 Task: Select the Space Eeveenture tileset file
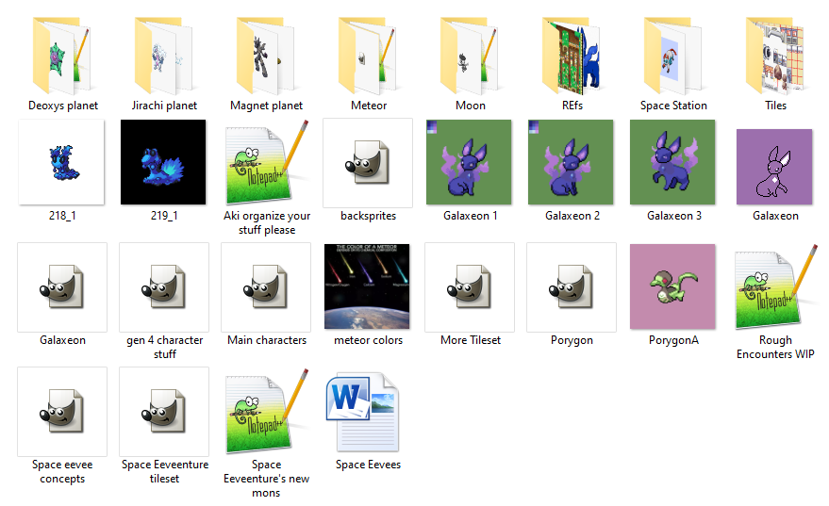(164, 412)
